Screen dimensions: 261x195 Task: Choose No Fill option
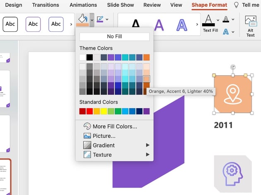tap(114, 37)
